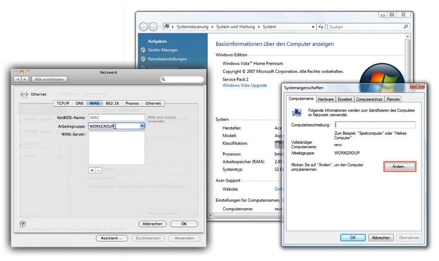
Task: Remove WINS server with minus button
Action: (x=98, y=170)
